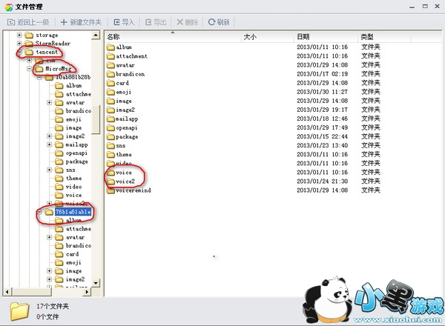Viewport: 445px width, 326px height.
Task: Click the storage folder icon in tree
Action: point(29,35)
